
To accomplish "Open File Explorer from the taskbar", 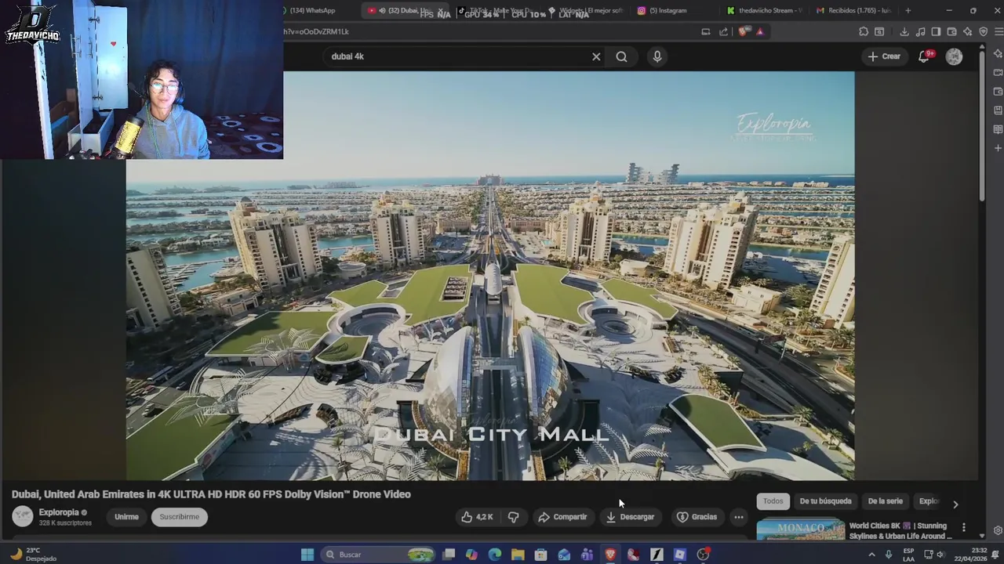I will click(x=518, y=555).
